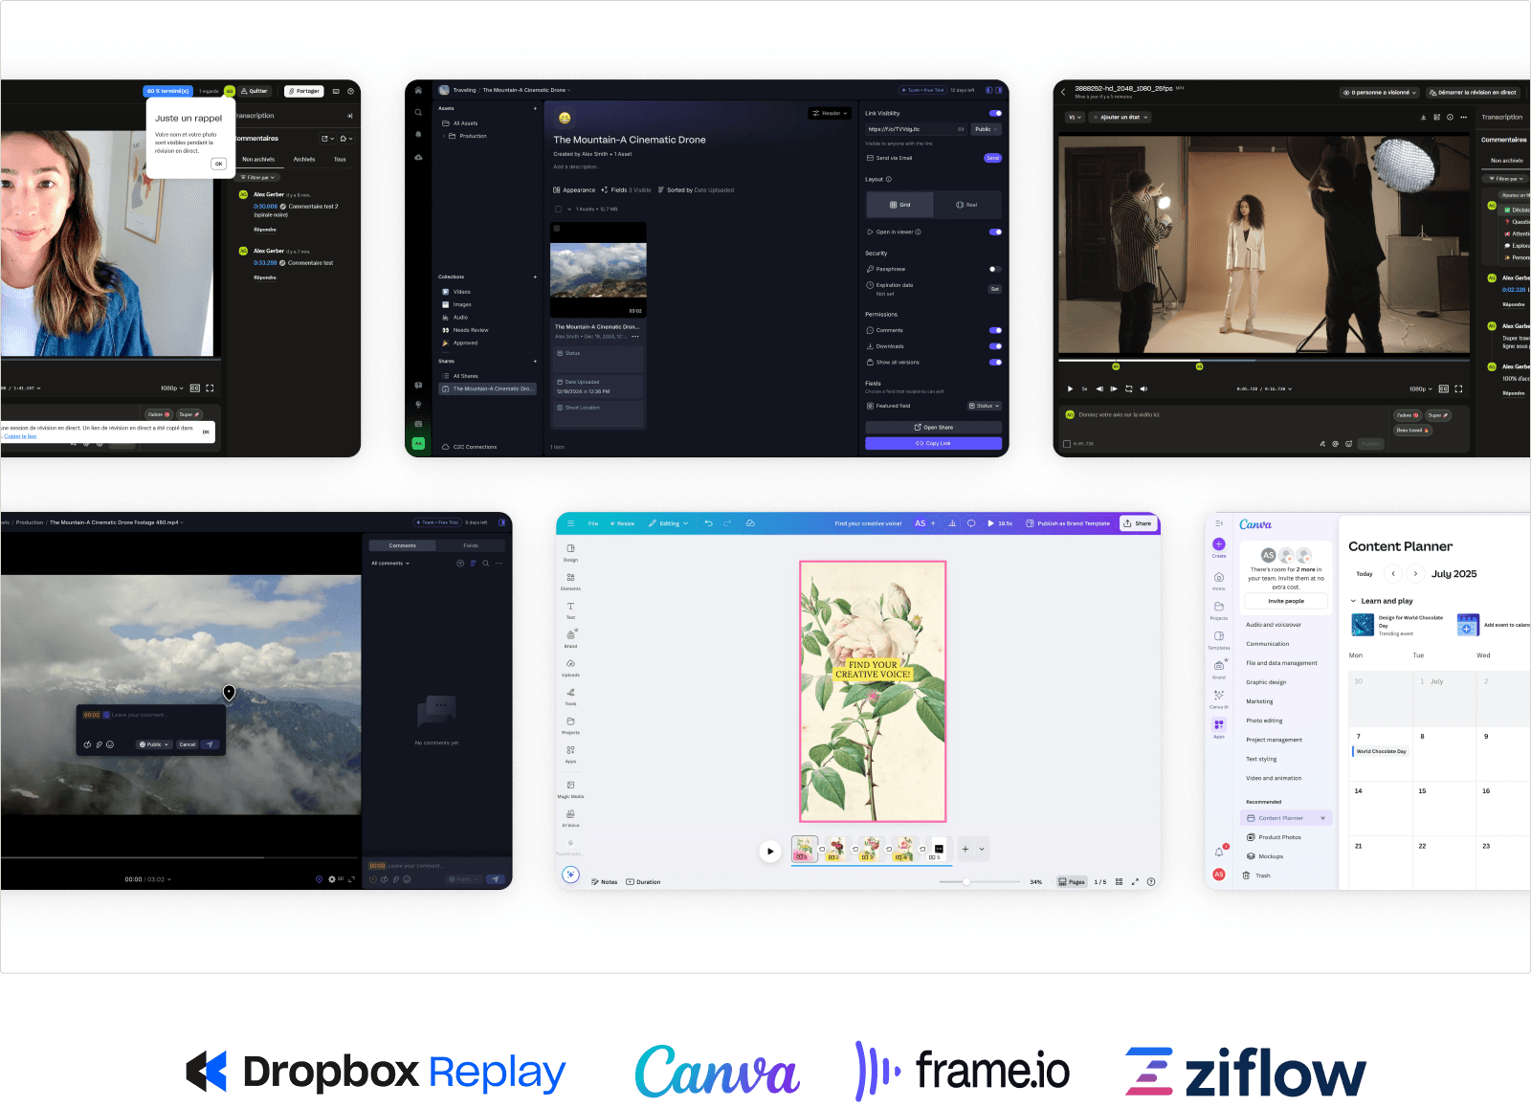Switch Canva to grid view of pages
The height and width of the screenshot is (1108, 1531).
click(x=1119, y=882)
